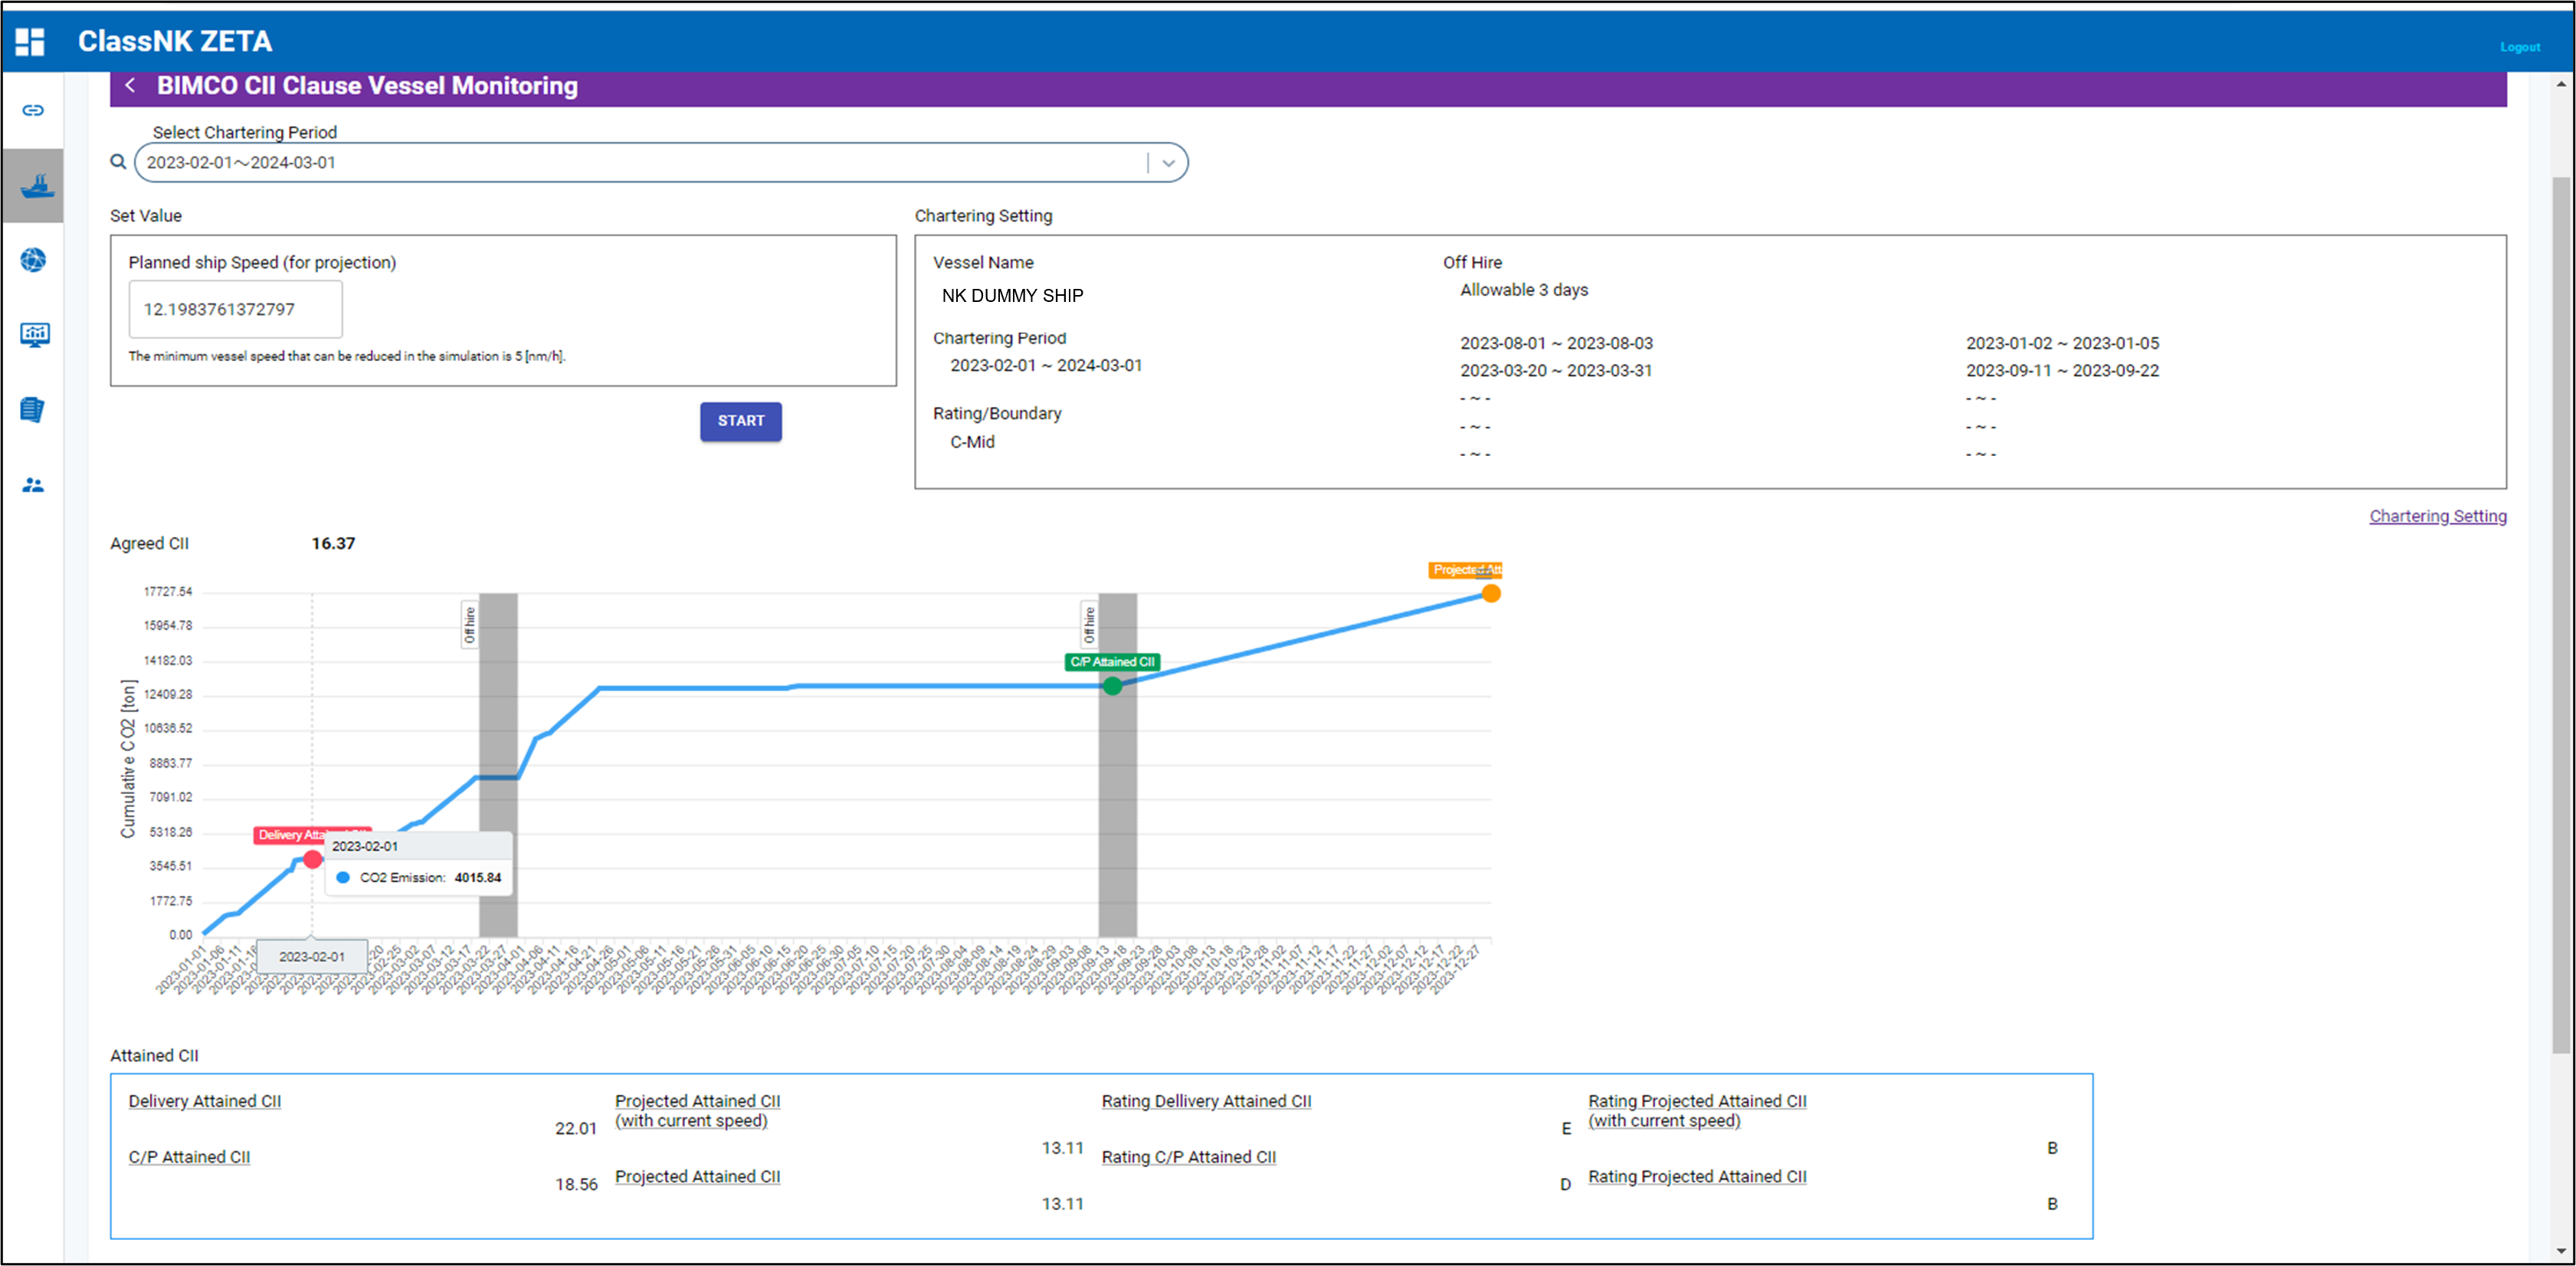The height and width of the screenshot is (1266, 2576).
Task: Click the Projected Attained CII (with current speed) label
Action: [x=697, y=1111]
